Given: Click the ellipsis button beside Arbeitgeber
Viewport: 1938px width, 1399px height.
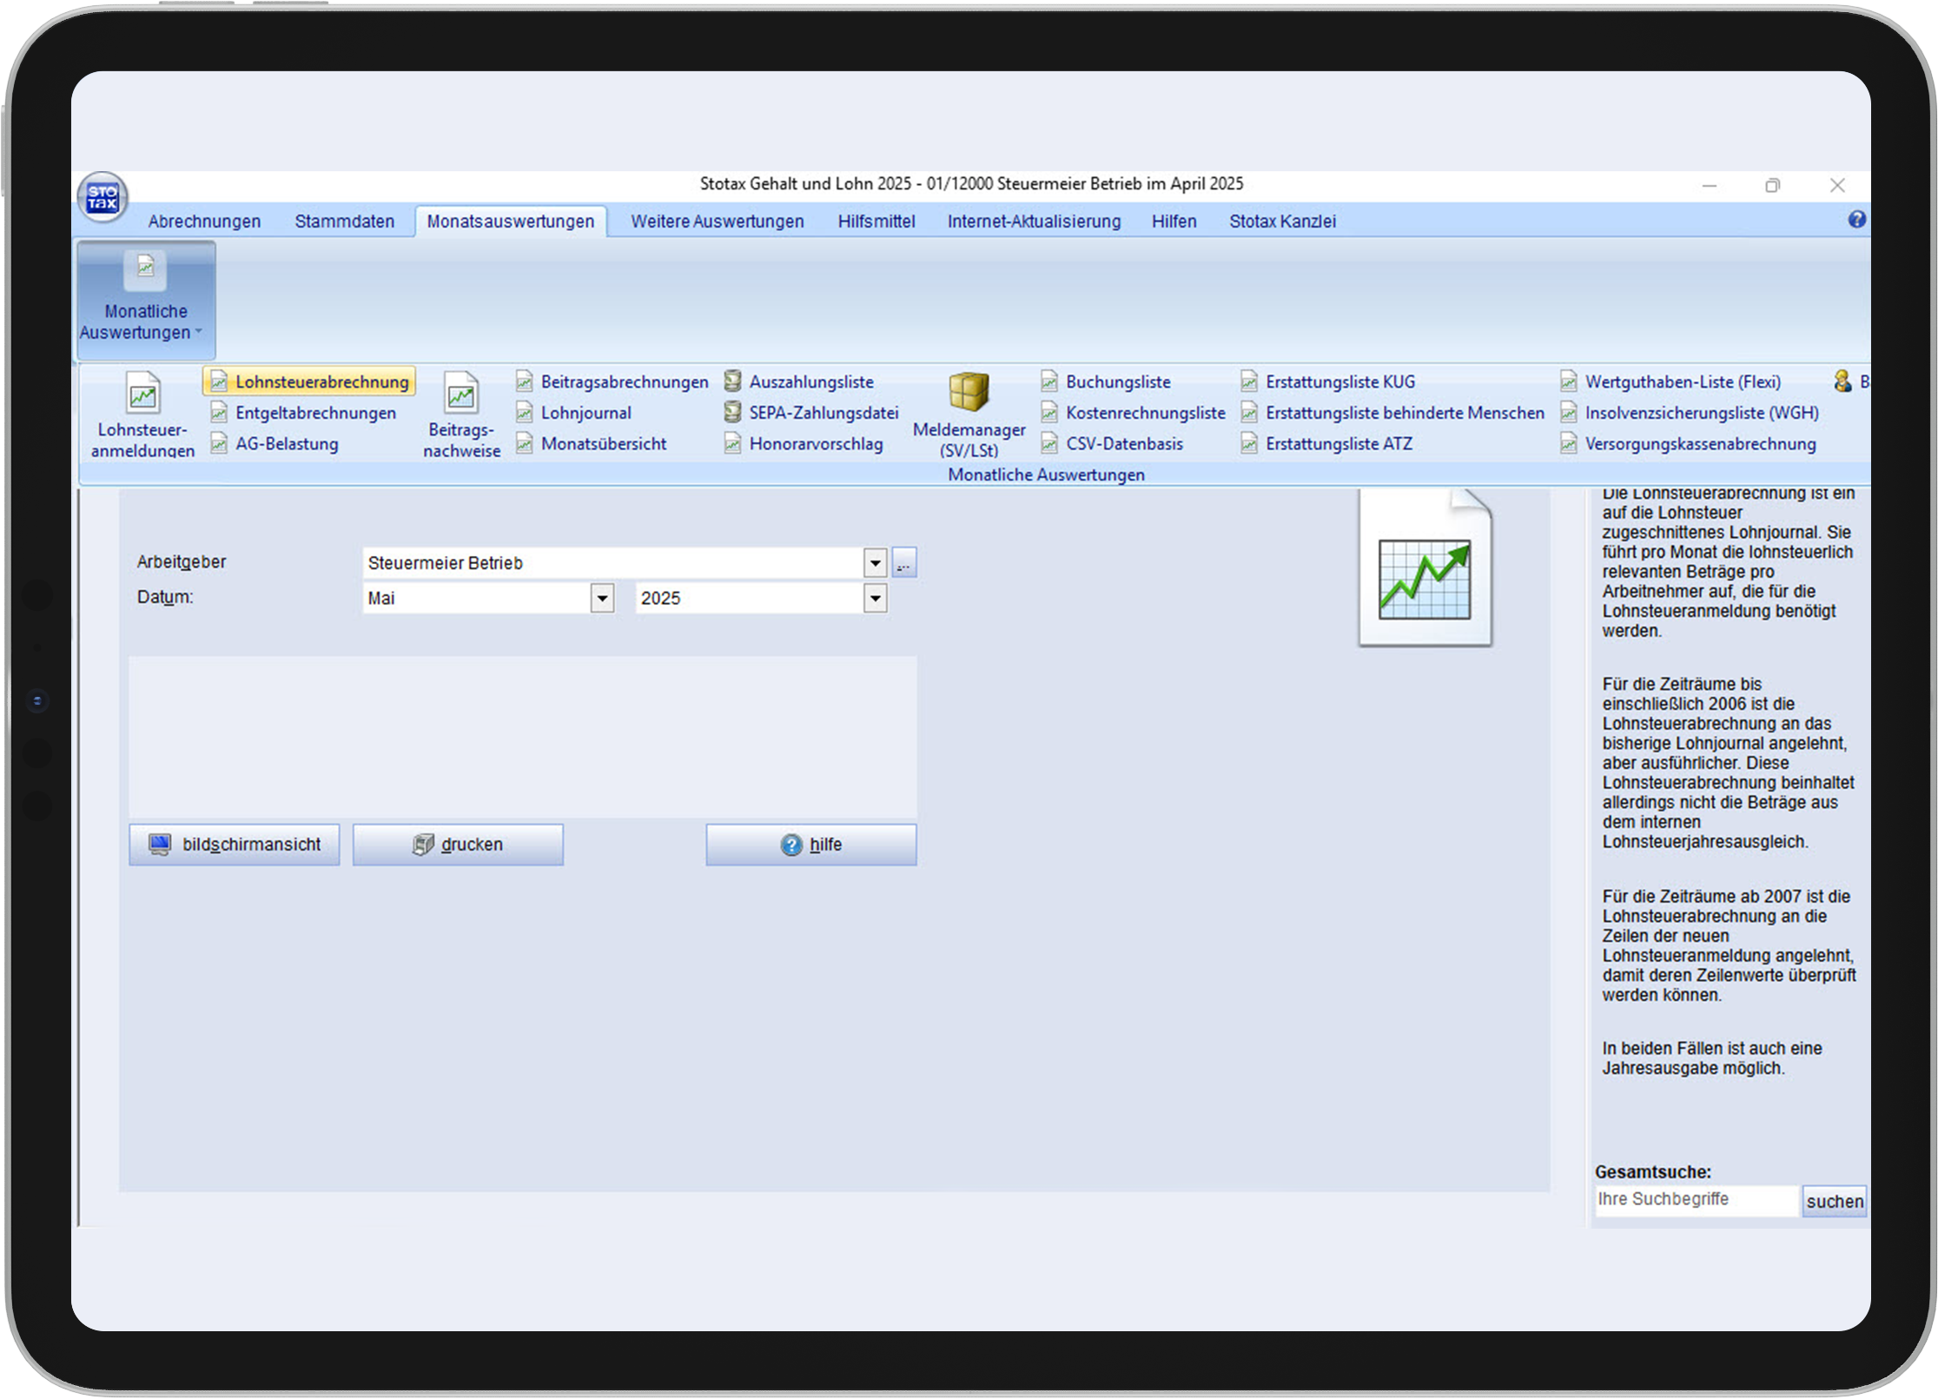Looking at the screenshot, I should pyautogui.click(x=903, y=563).
